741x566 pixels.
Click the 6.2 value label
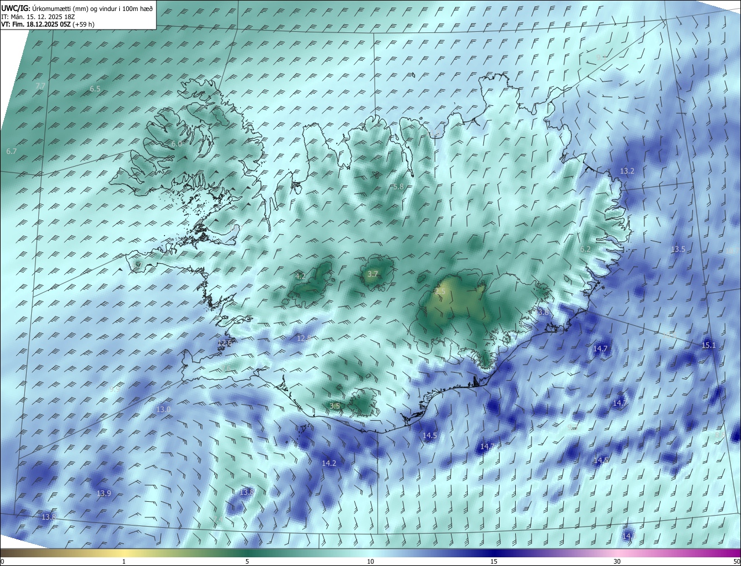[585, 249]
